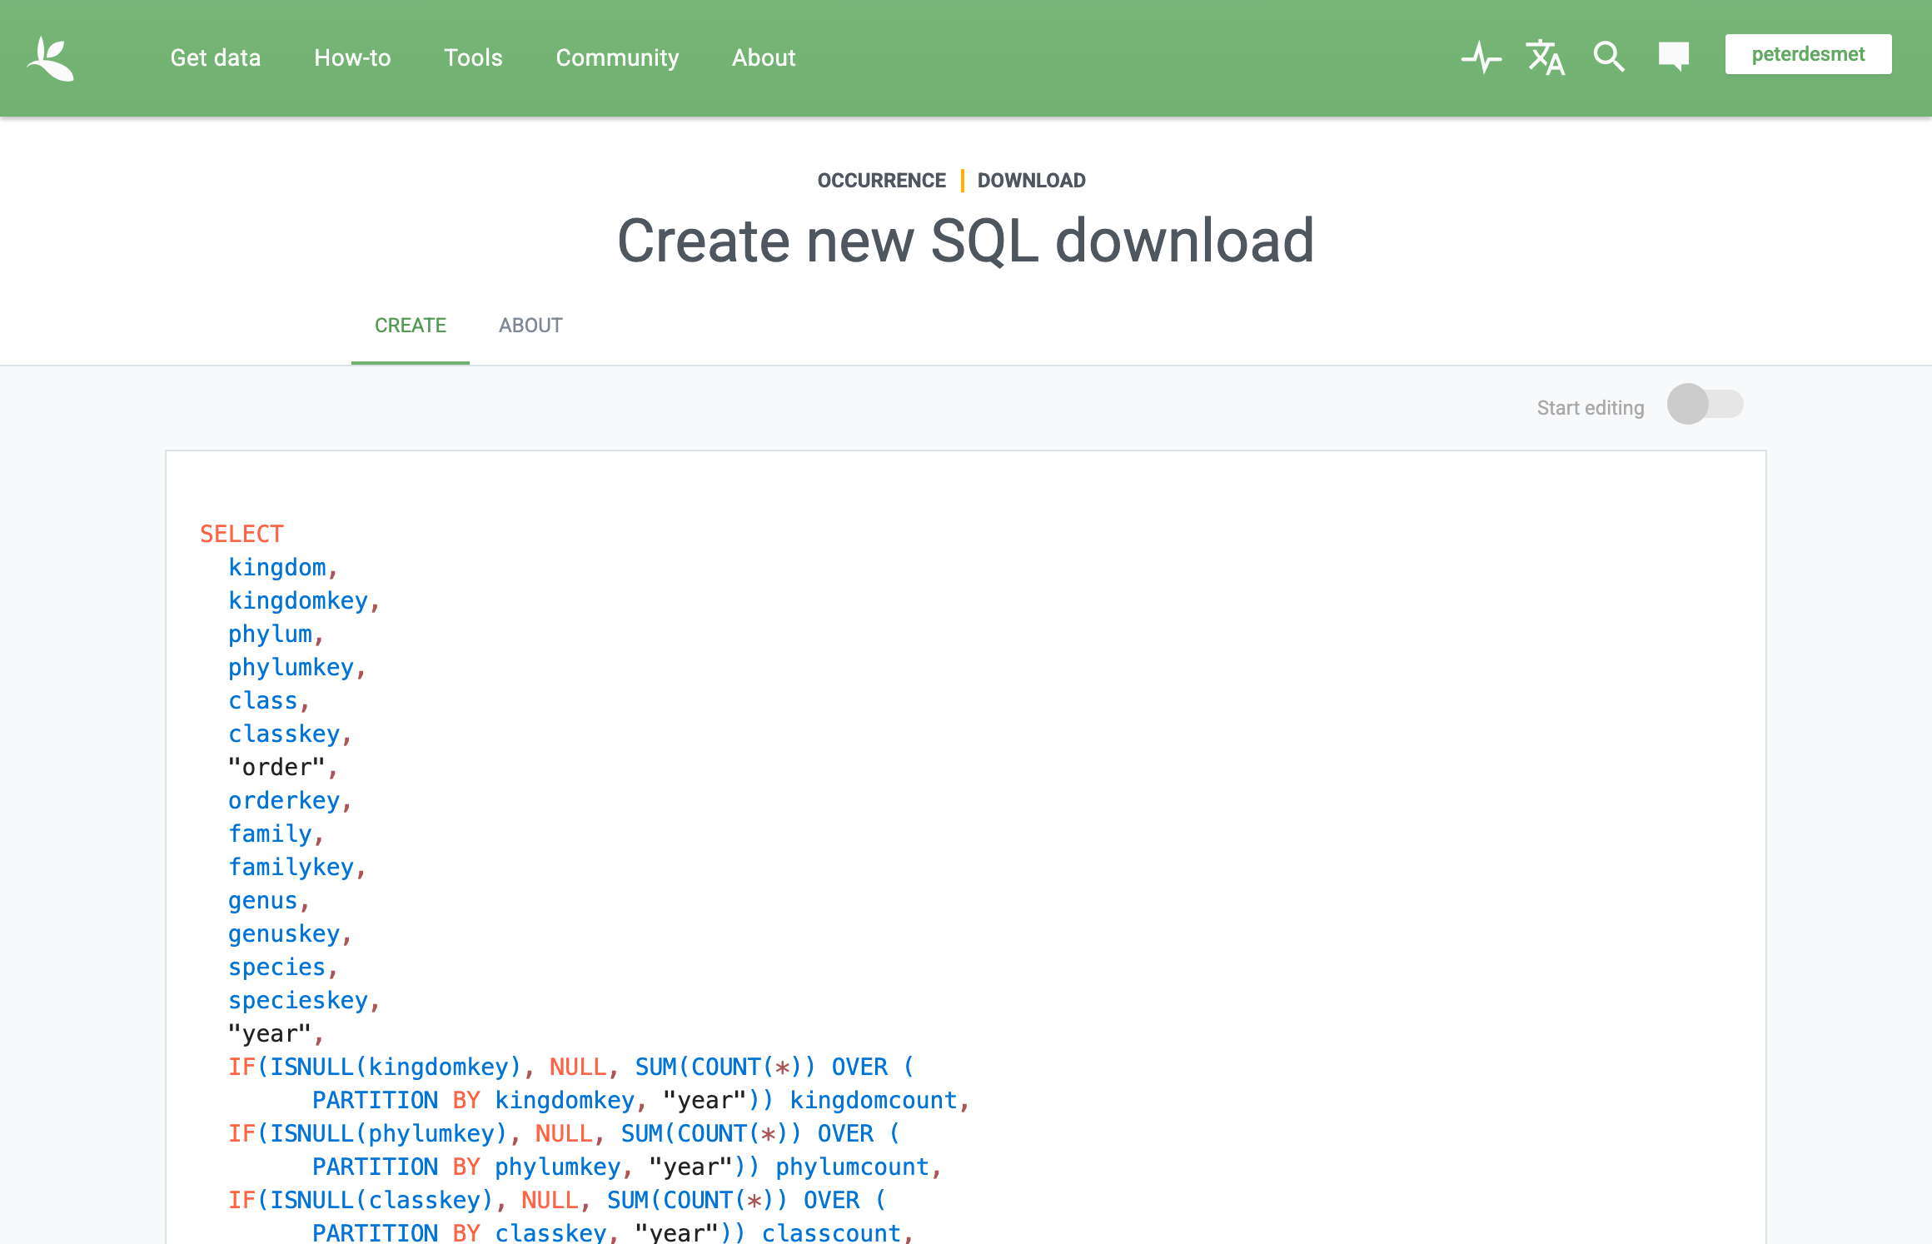Click the SELECT keyword in SQL editor
The height and width of the screenshot is (1244, 1932).
[242, 534]
